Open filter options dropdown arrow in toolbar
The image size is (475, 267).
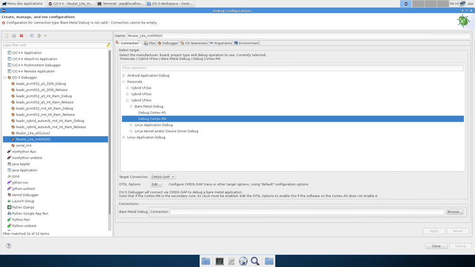pyautogui.click(x=46, y=36)
